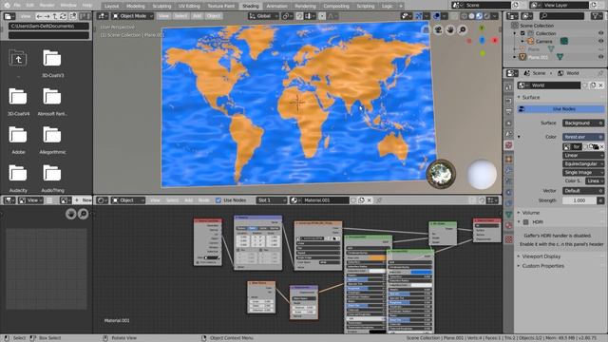Toggle the HDRI checkbox in World panel
This screenshot has height=342, width=608.
pos(525,221)
